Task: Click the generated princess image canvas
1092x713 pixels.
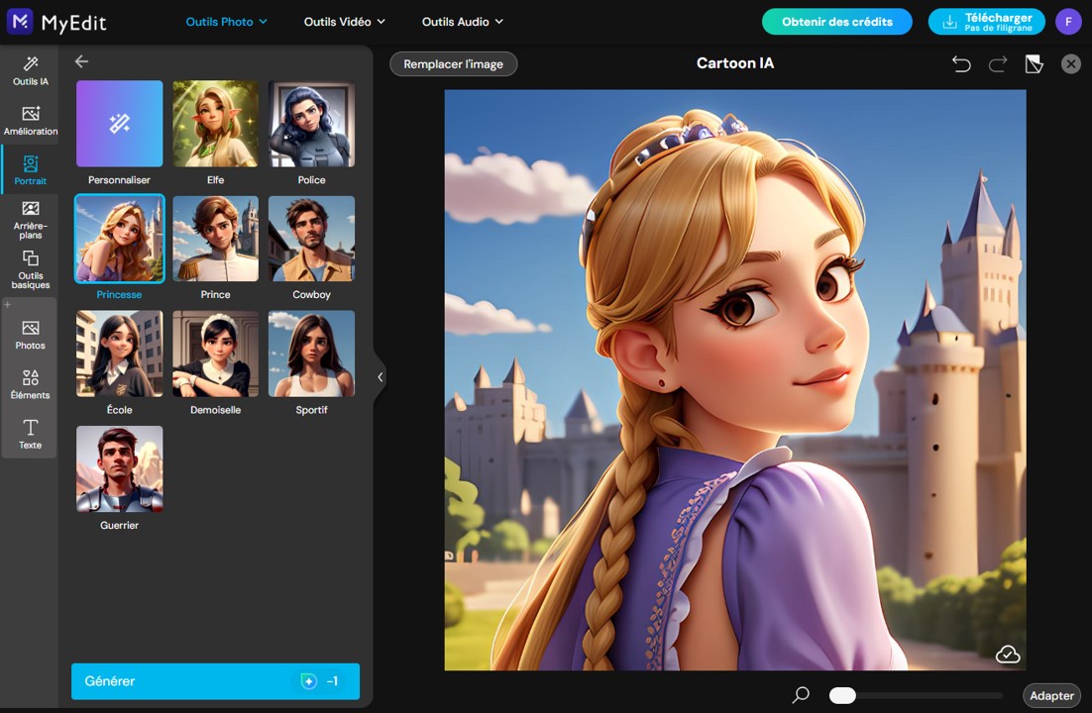Action: [x=735, y=380]
